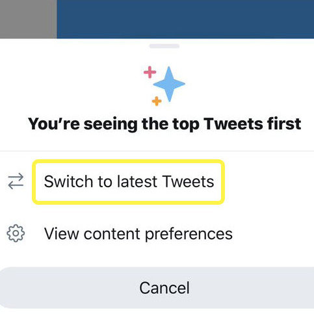Click empty space right of Switch option
Image resolution: width=314 pixels, height=314 pixels.
pos(268,181)
